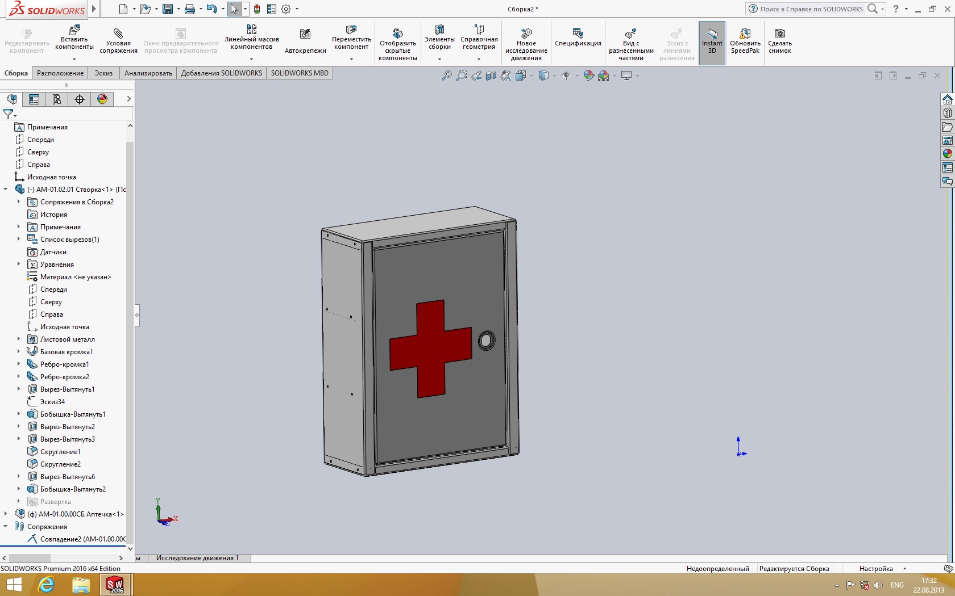Switch to Эскиз ribbon tab
Image resolution: width=955 pixels, height=596 pixels.
[103, 73]
